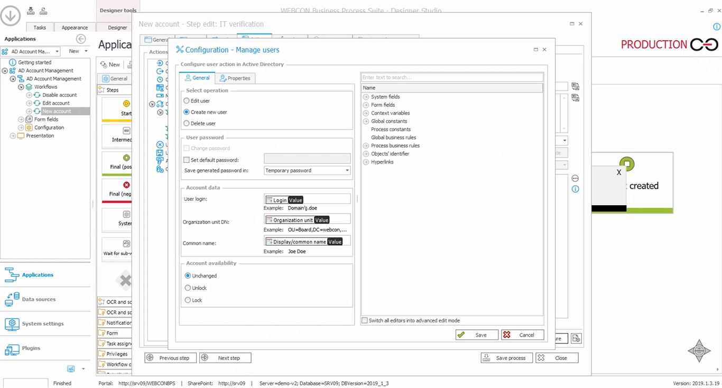Screen dimensions: 722x388
Task: Click the info icon at top right
Action: [x=717, y=27]
